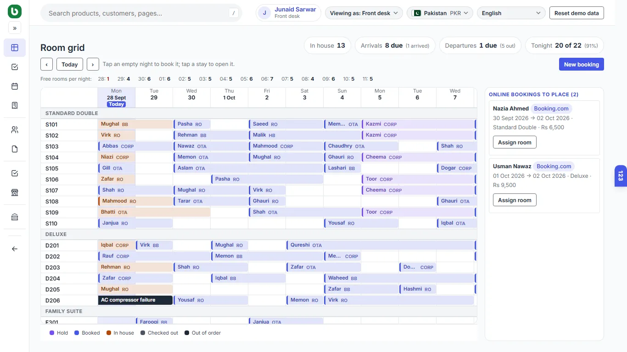The height and width of the screenshot is (352, 627).
Task: Open Abbas CORP stay in room S103
Action: (135, 146)
